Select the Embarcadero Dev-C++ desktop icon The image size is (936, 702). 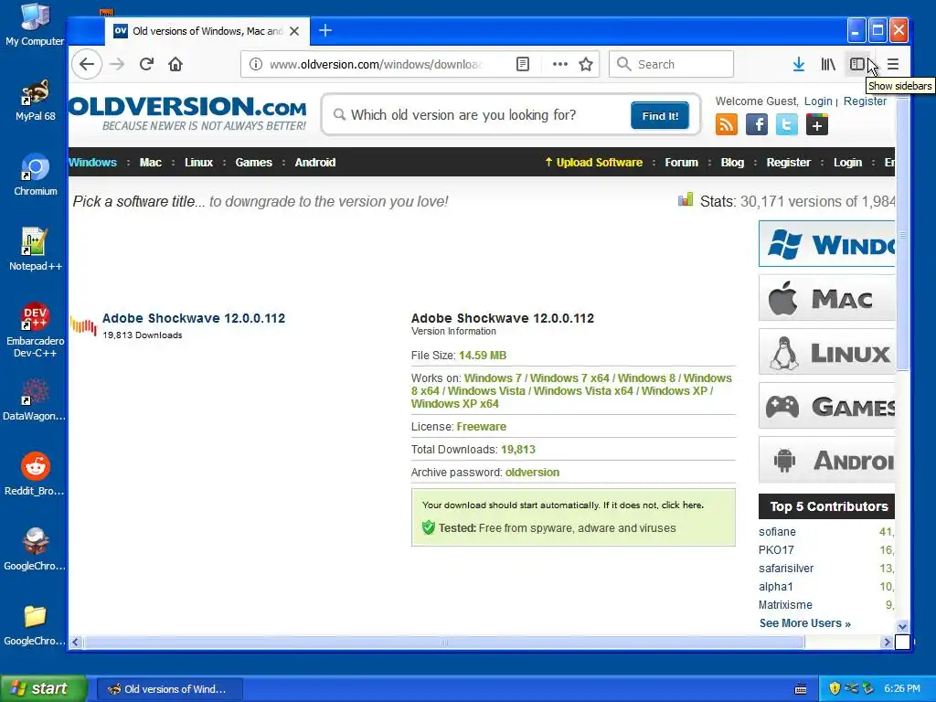(x=36, y=331)
